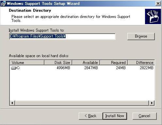Image resolution: width=162 pixels, height=125 pixels.
Task: Sort list by Available column header
Action: point(86,63)
